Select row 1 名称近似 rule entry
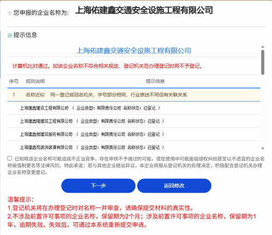Viewport: 272px width, 235px height. (134, 95)
